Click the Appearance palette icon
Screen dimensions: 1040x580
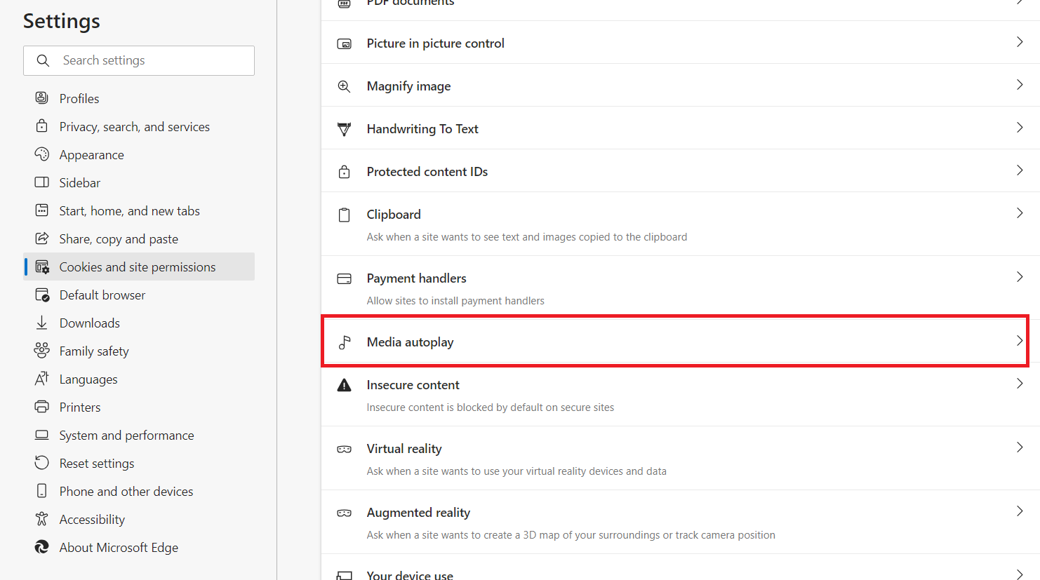click(x=42, y=154)
